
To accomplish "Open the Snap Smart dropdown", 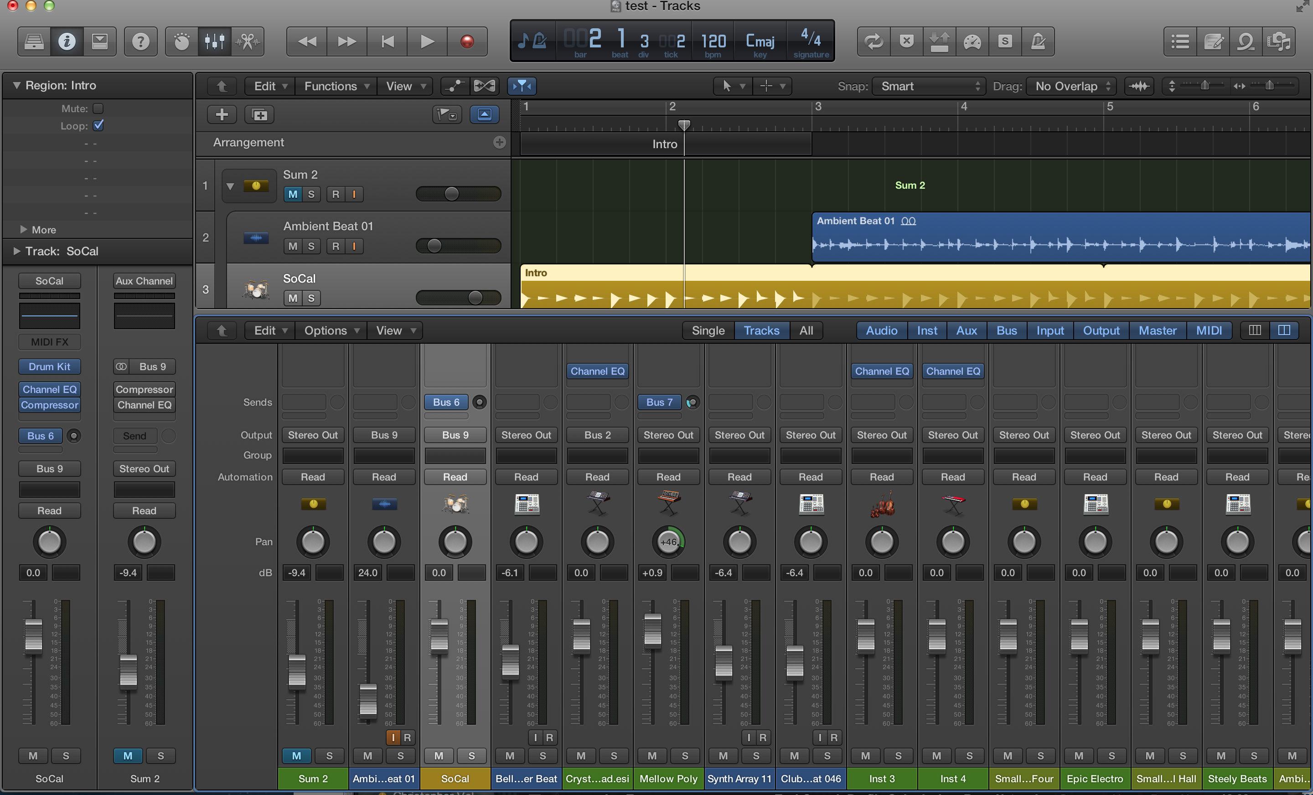I will [929, 86].
